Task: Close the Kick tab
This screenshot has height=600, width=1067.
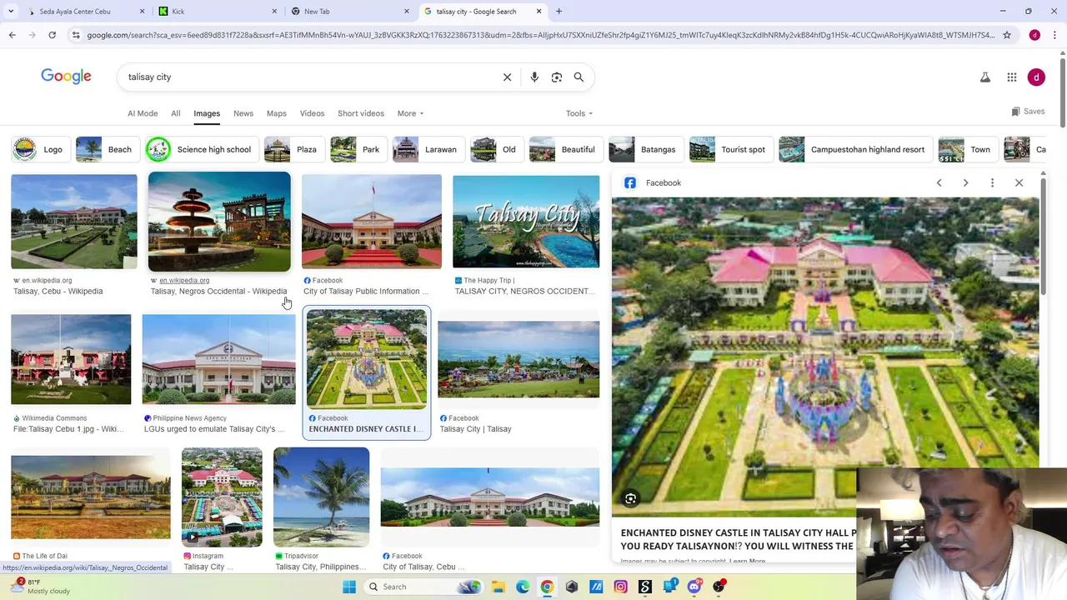Action: 274,12
